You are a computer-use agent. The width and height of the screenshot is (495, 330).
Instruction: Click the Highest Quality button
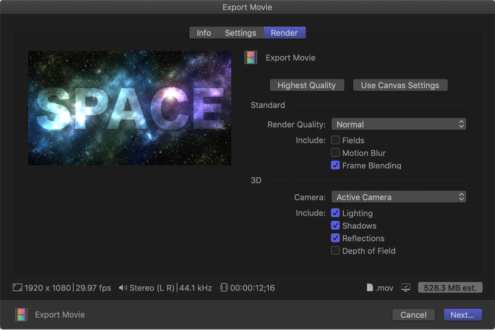click(307, 85)
